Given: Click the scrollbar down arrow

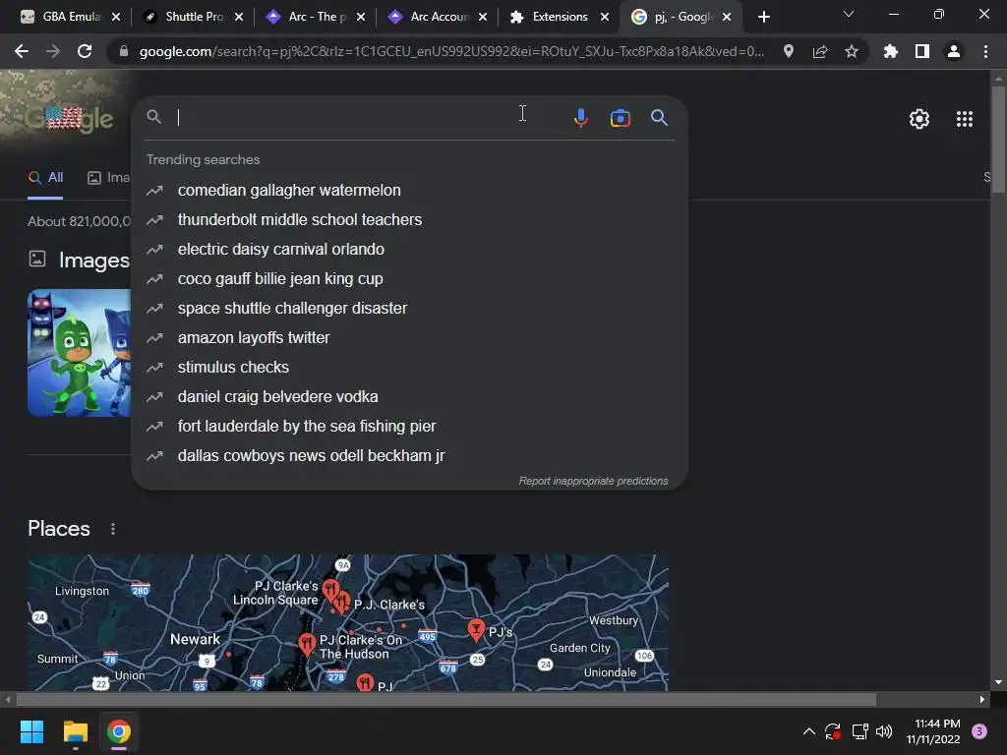Looking at the screenshot, I should point(998,682).
